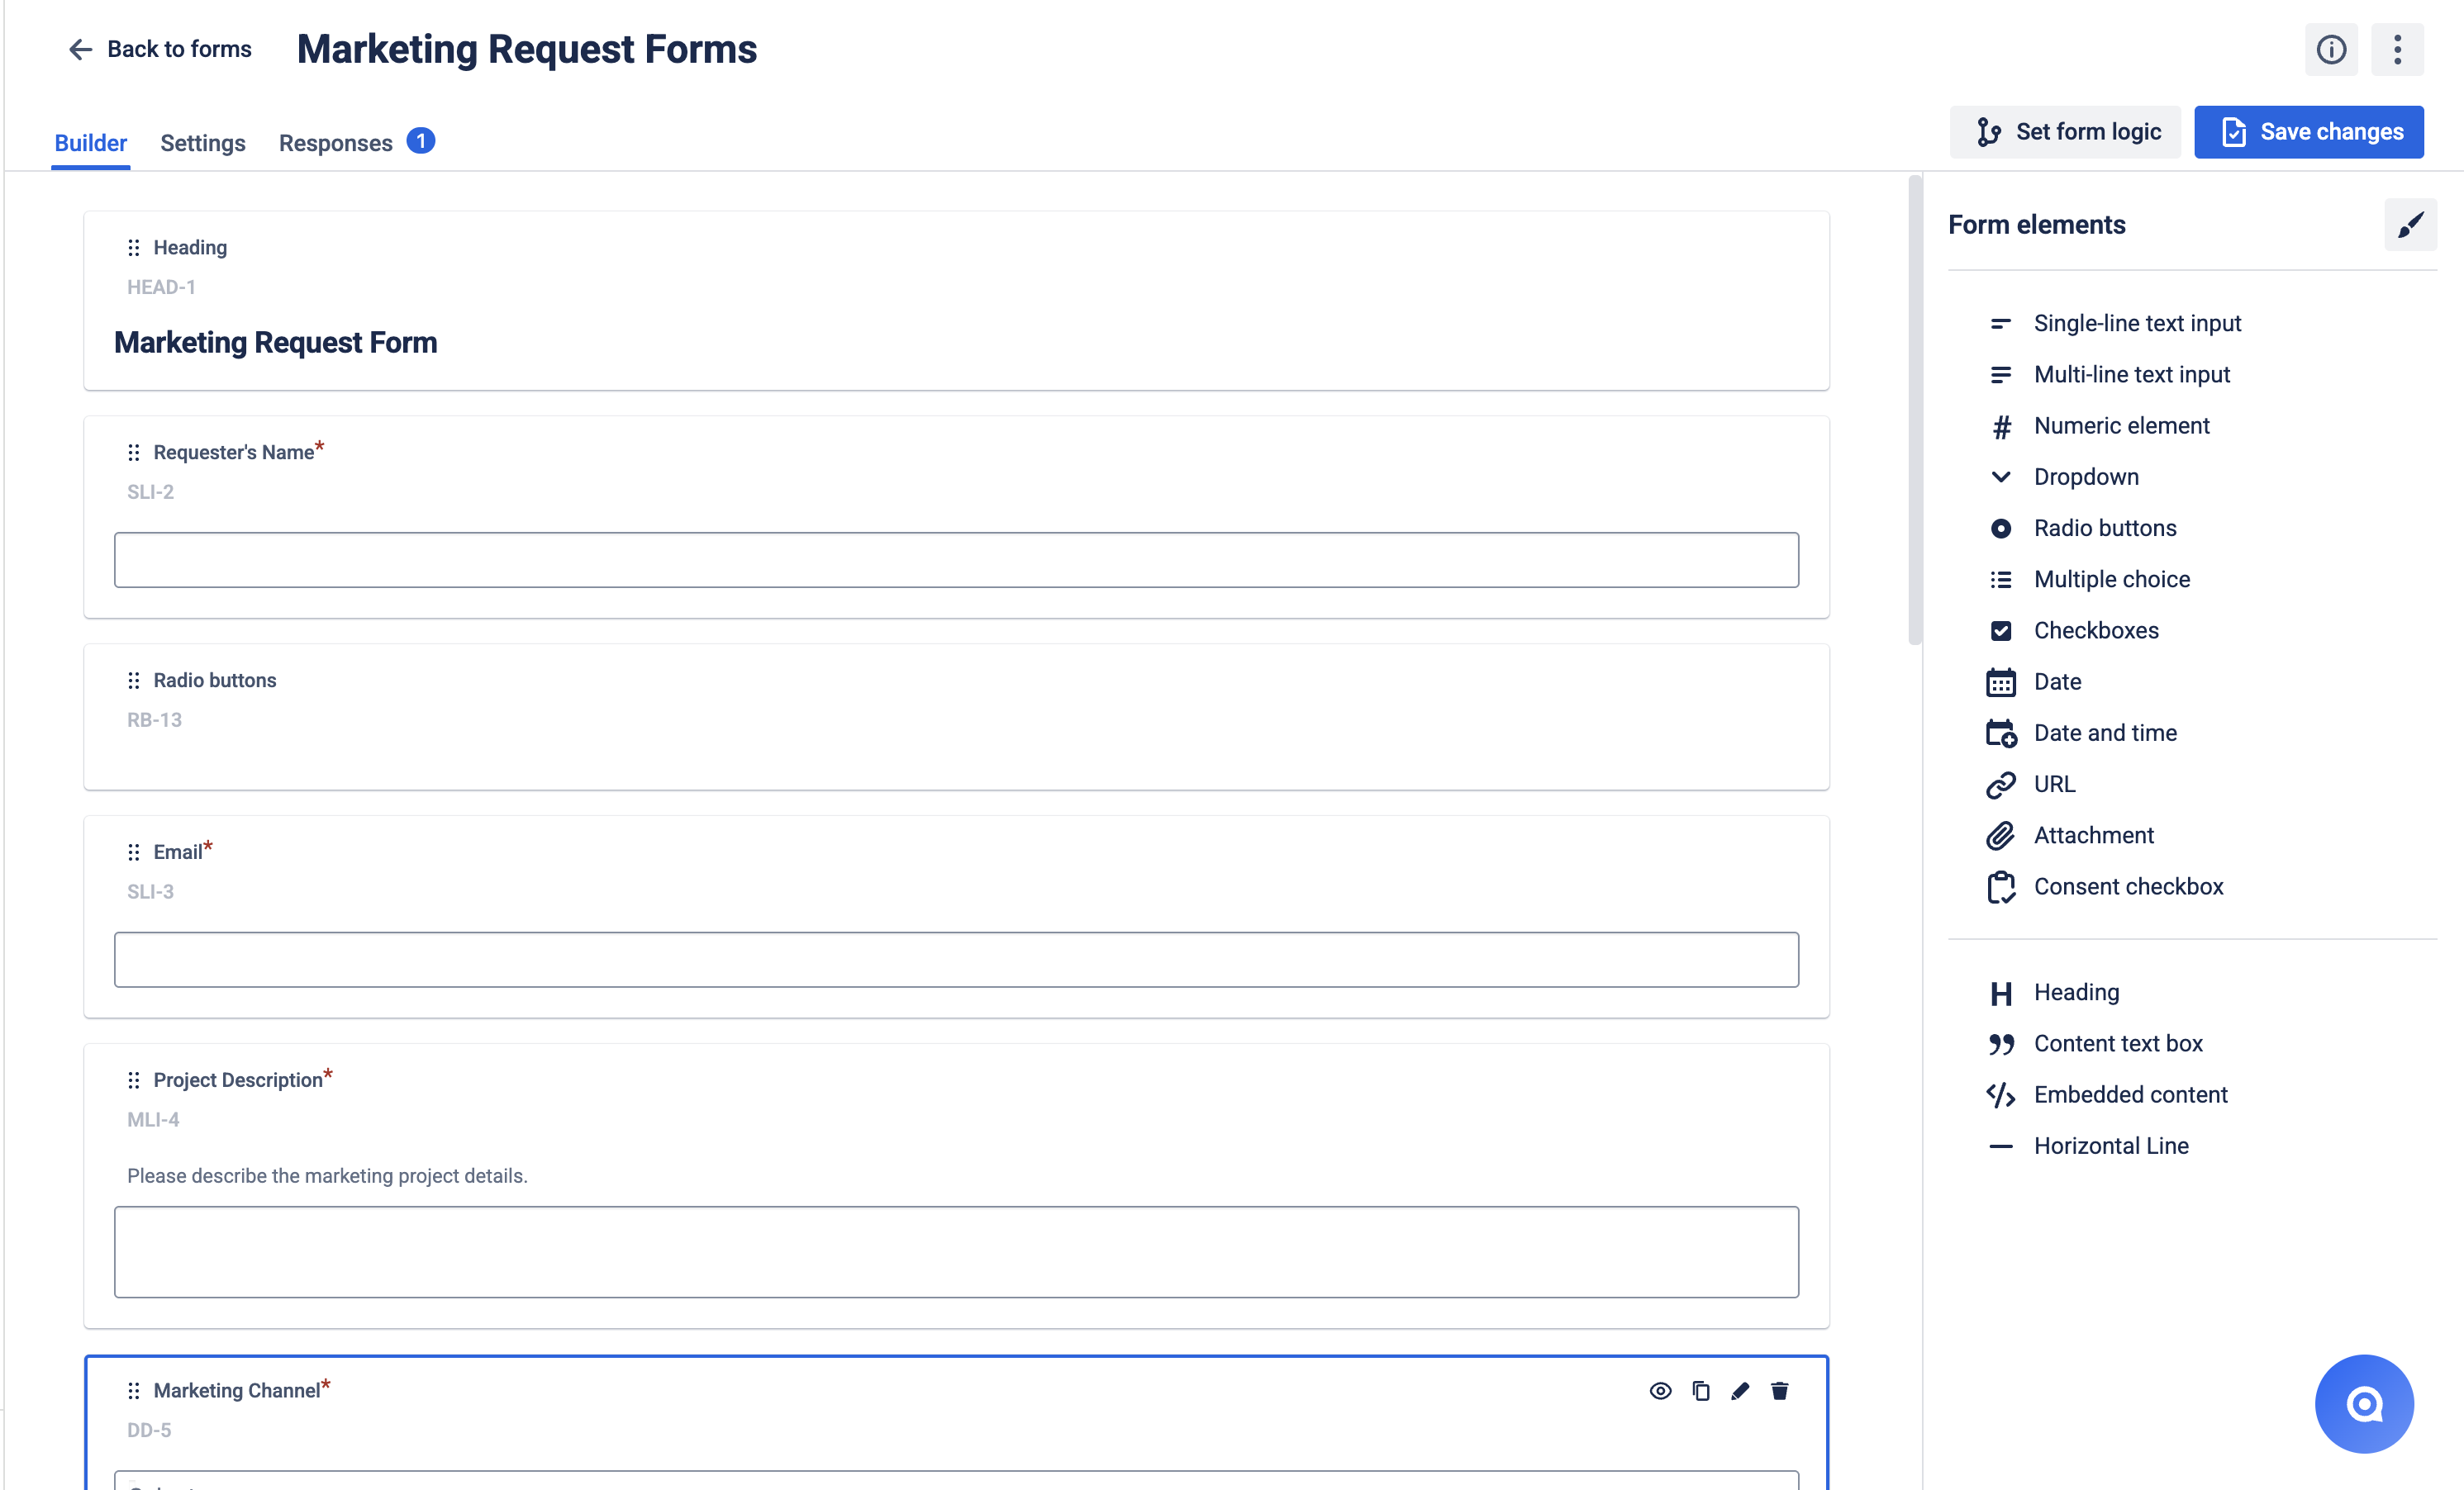This screenshot has width=2464, height=1490.
Task: Duplicate the Marketing Channel field
Action: [x=1700, y=1391]
